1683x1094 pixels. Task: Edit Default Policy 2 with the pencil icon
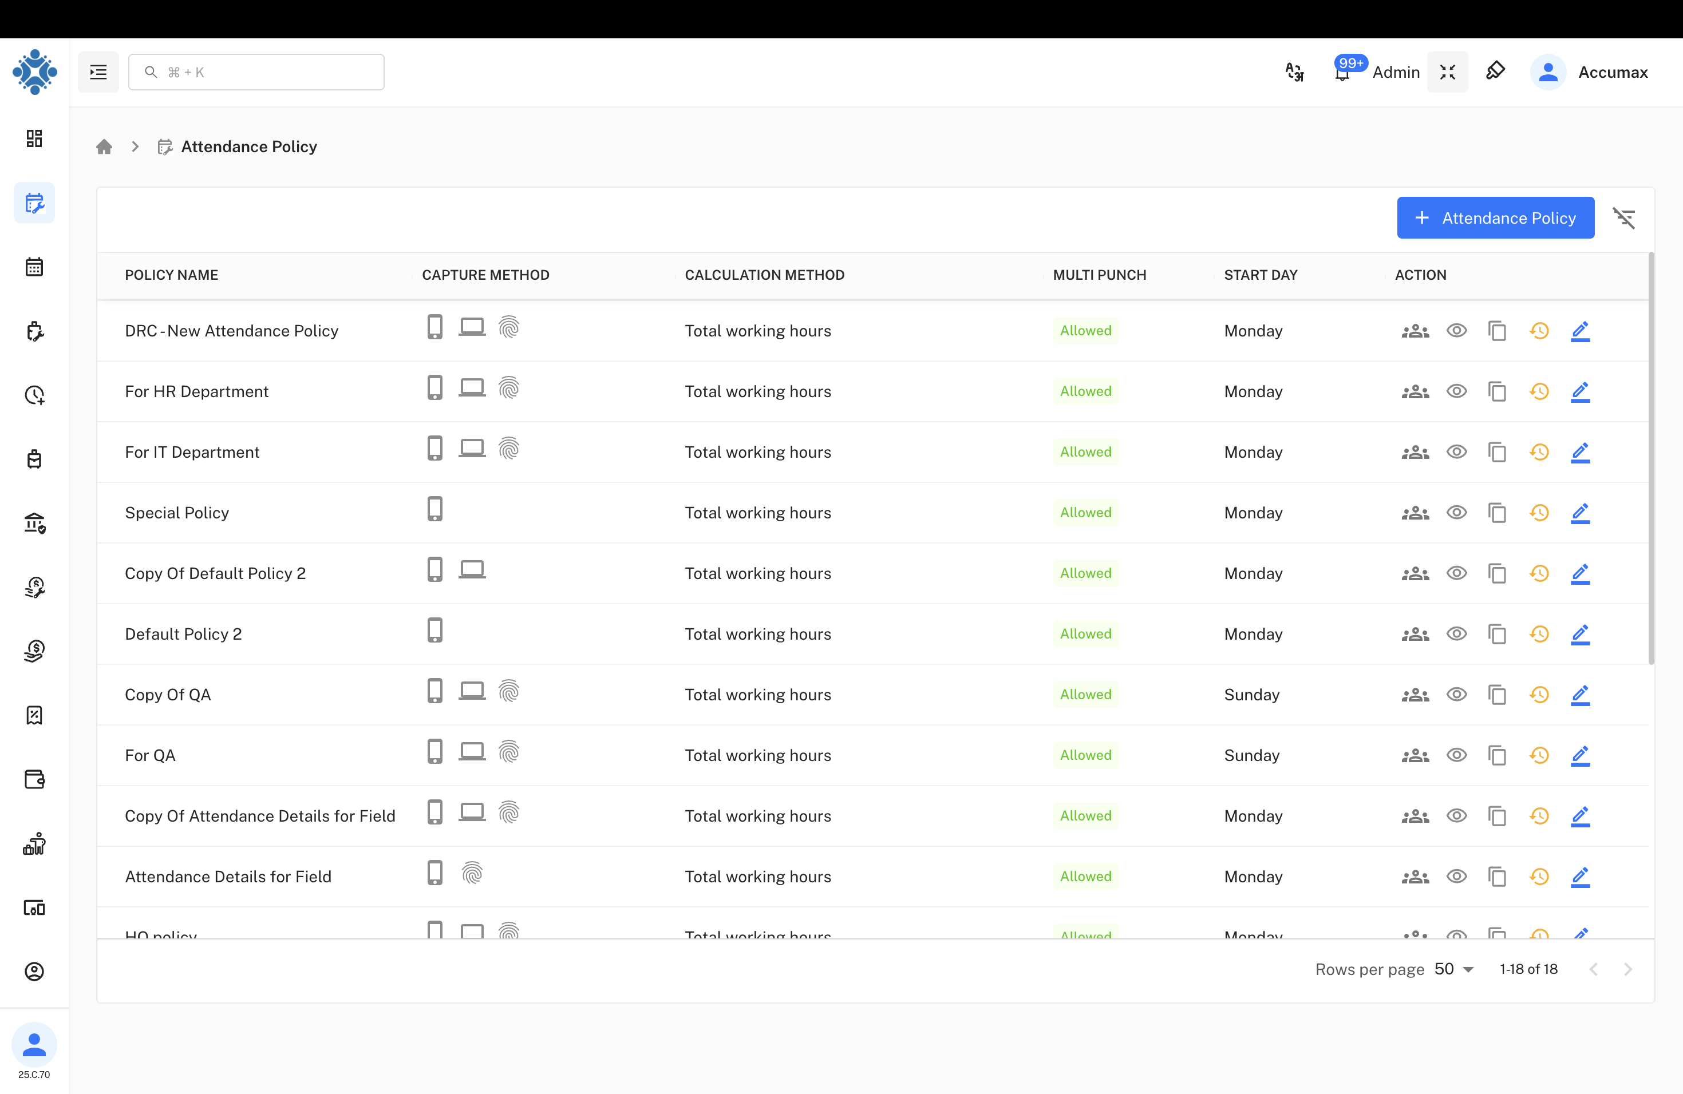pyautogui.click(x=1581, y=634)
